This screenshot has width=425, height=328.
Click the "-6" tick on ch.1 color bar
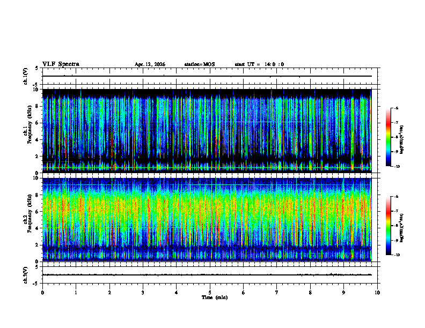click(397, 108)
